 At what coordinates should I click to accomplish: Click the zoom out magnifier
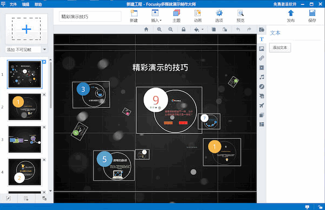point(171,29)
